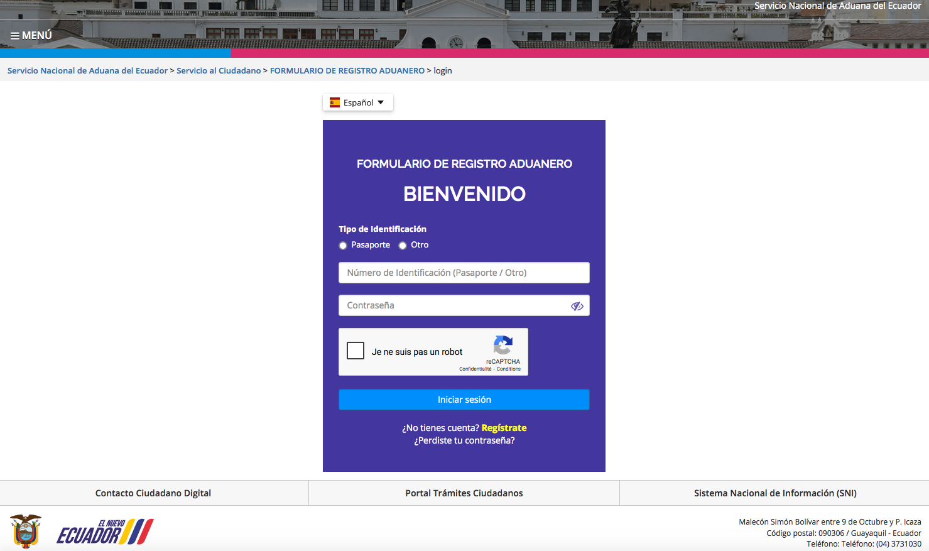
Task: Click '¿Perdiste tu contraseña?' link
Action: pyautogui.click(x=464, y=440)
